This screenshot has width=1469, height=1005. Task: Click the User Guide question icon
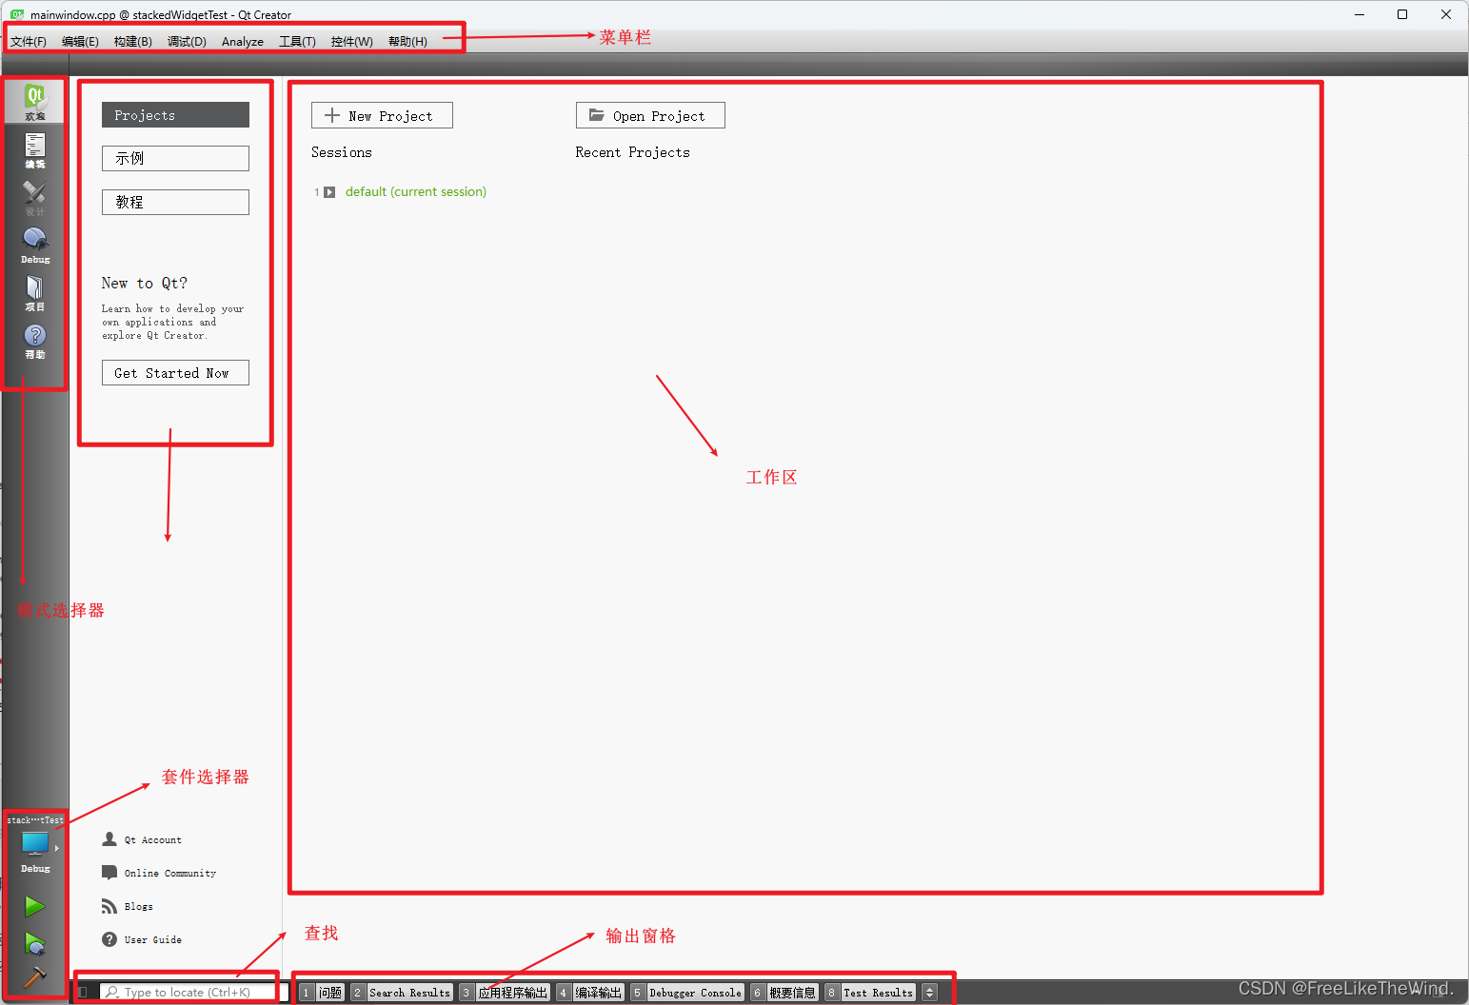pyautogui.click(x=109, y=939)
